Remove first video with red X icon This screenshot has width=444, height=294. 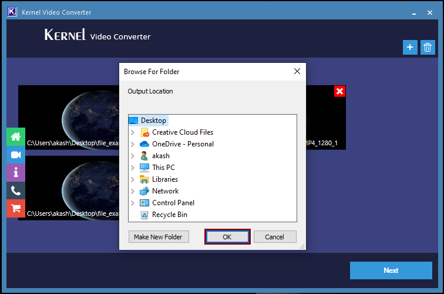point(339,91)
